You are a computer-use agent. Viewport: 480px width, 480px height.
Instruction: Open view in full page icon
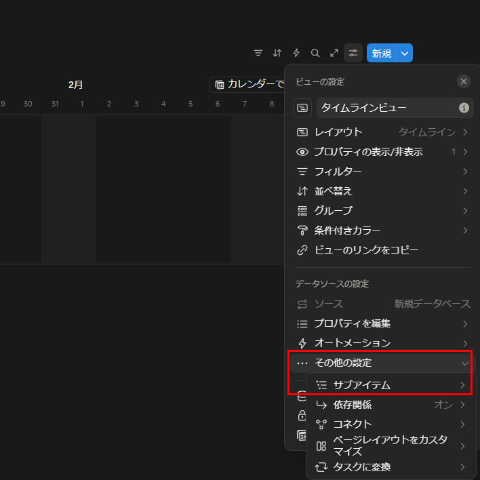pyautogui.click(x=334, y=53)
